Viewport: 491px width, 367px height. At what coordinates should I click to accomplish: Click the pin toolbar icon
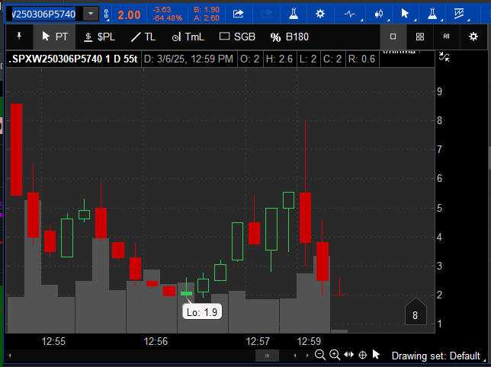pos(19,37)
